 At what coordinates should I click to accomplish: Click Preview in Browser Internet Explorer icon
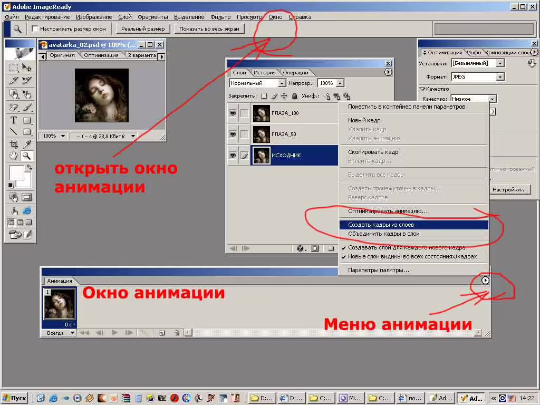tap(27, 211)
